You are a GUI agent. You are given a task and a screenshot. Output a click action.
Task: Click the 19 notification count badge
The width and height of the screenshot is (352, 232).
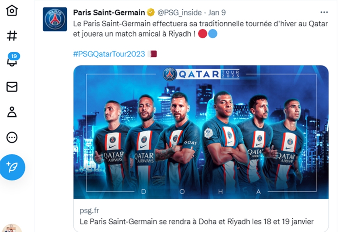pos(14,56)
